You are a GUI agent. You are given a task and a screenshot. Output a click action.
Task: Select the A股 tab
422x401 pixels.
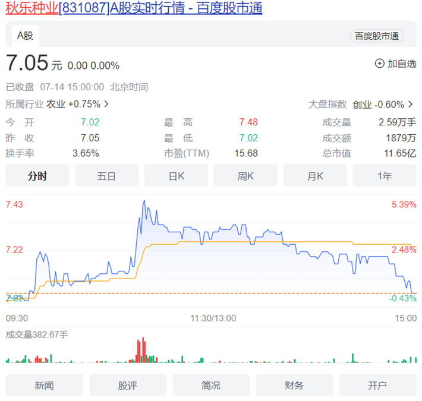pyautogui.click(x=25, y=36)
